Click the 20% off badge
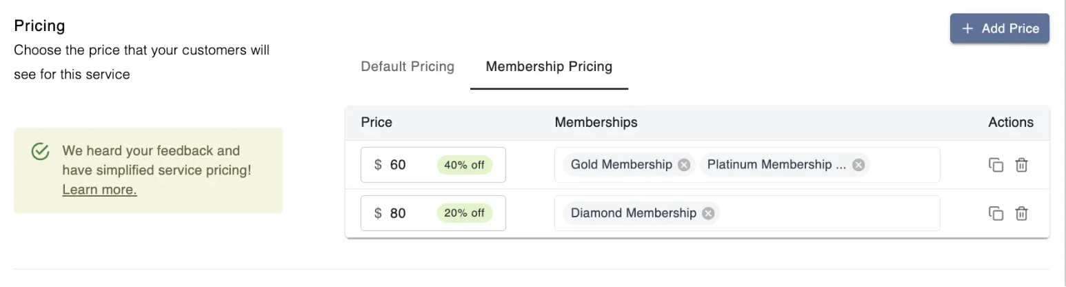 coord(464,213)
